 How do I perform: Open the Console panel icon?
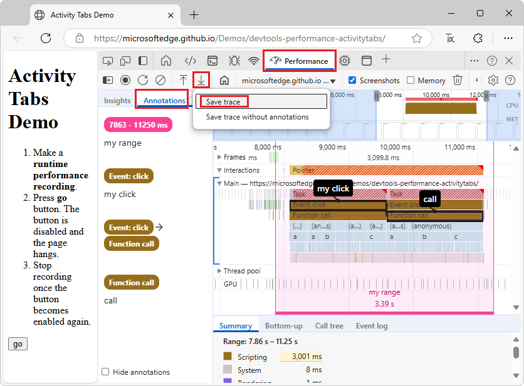212,61
